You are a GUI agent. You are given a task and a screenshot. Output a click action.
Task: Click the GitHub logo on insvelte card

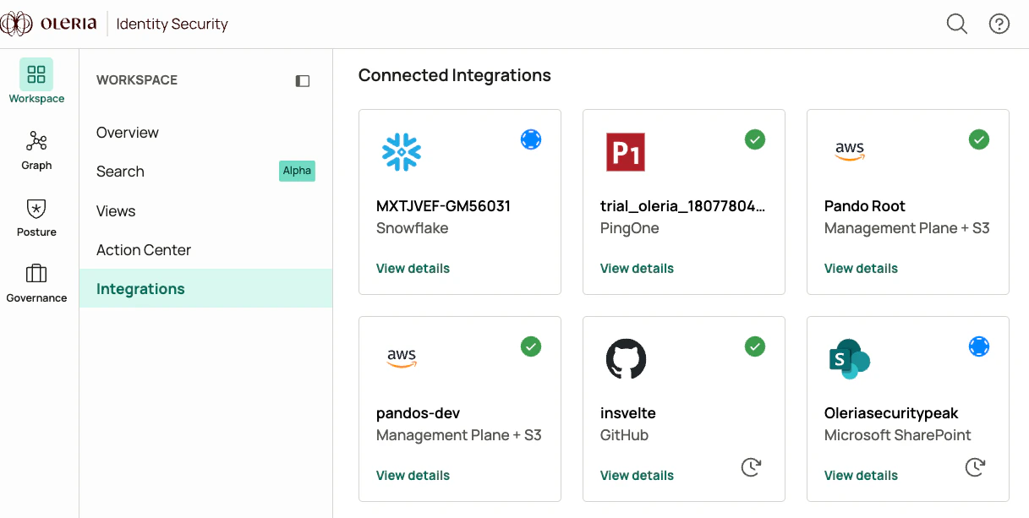626,359
